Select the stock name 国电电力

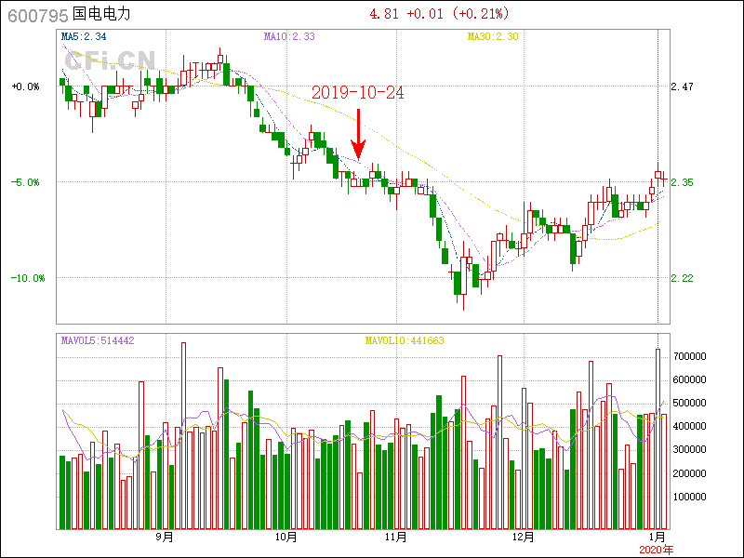pyautogui.click(x=101, y=14)
